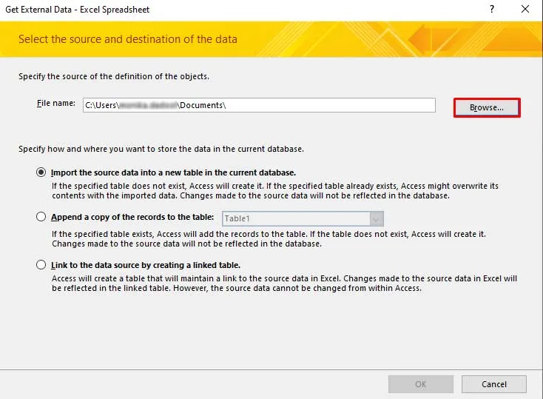Click the Cancel button
Screen dimensions: 543x399
pos(493,384)
